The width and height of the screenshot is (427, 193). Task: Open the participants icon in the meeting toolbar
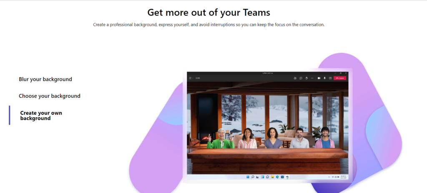pyautogui.click(x=295, y=78)
